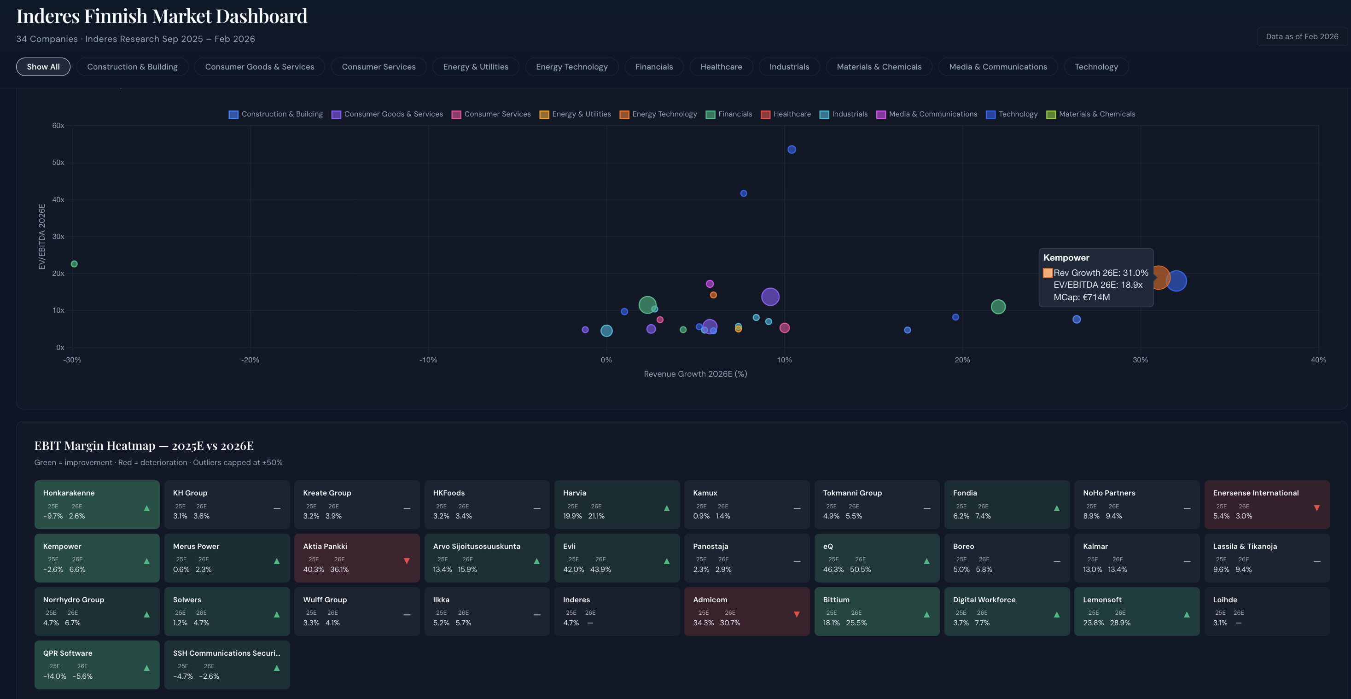Toggle Financials series in chart legend

[734, 114]
